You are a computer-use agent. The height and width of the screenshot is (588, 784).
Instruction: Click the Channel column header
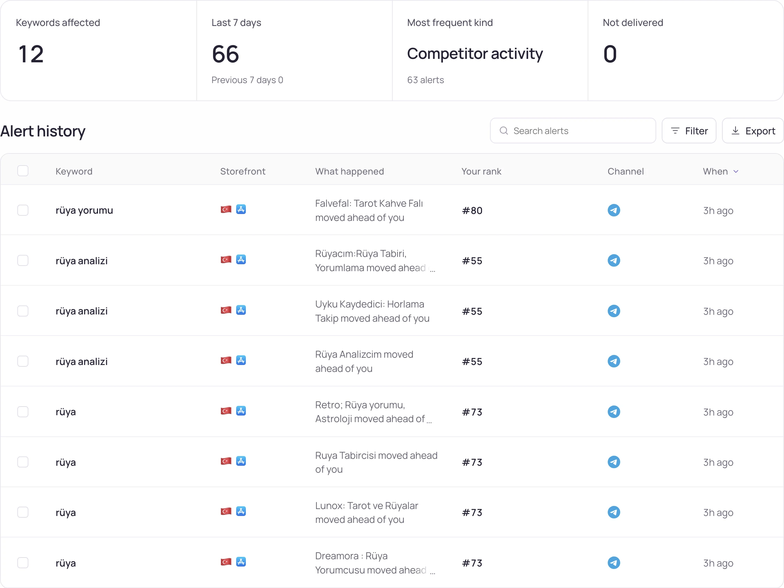(625, 171)
